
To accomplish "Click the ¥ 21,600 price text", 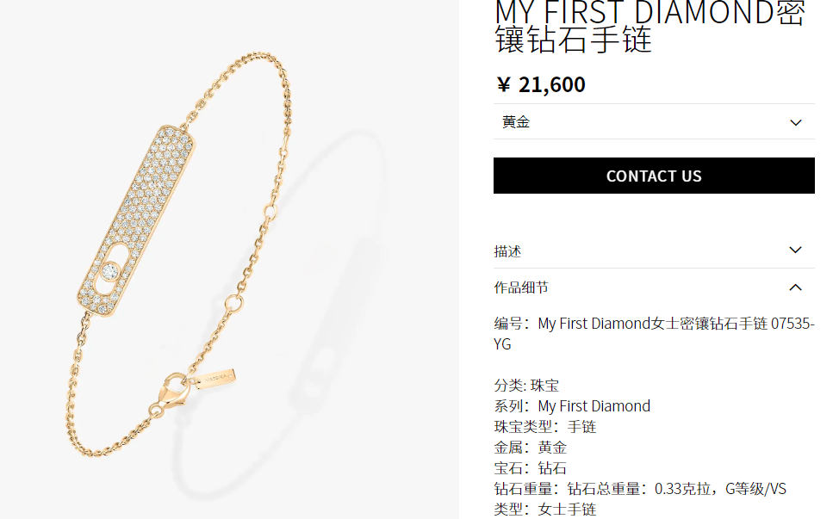I will [540, 84].
